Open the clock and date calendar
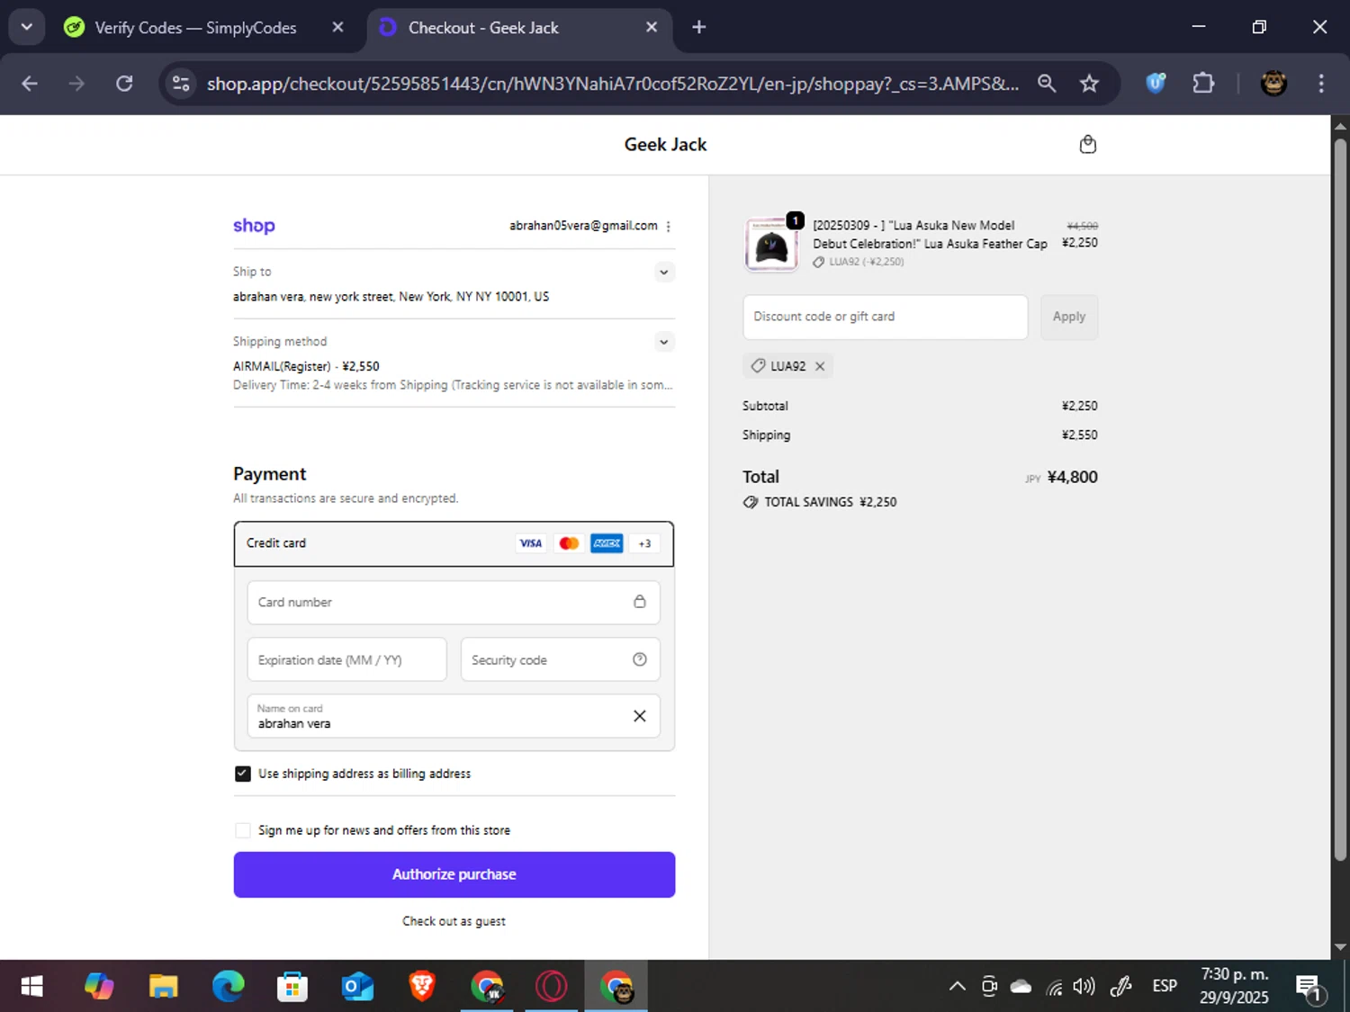 [1234, 986]
